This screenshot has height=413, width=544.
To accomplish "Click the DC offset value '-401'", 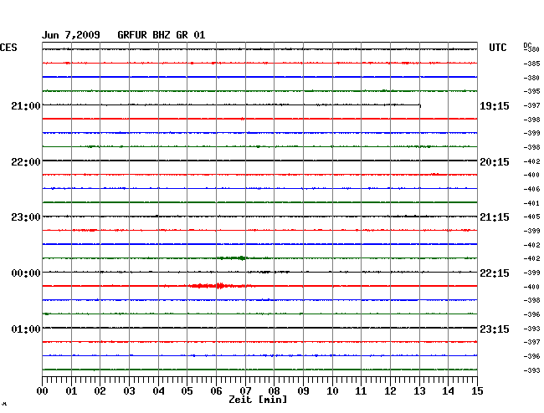I will 531,203.
